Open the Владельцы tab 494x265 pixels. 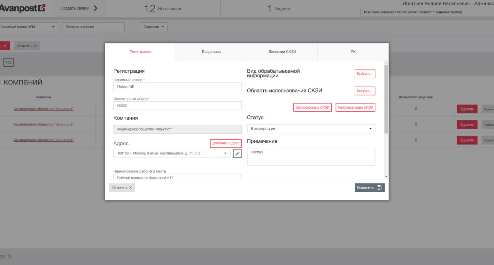[x=211, y=52]
